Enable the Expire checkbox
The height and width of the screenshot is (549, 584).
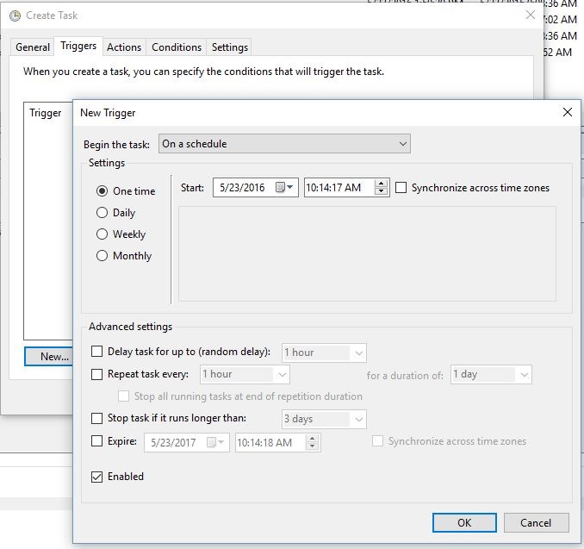pyautogui.click(x=97, y=441)
